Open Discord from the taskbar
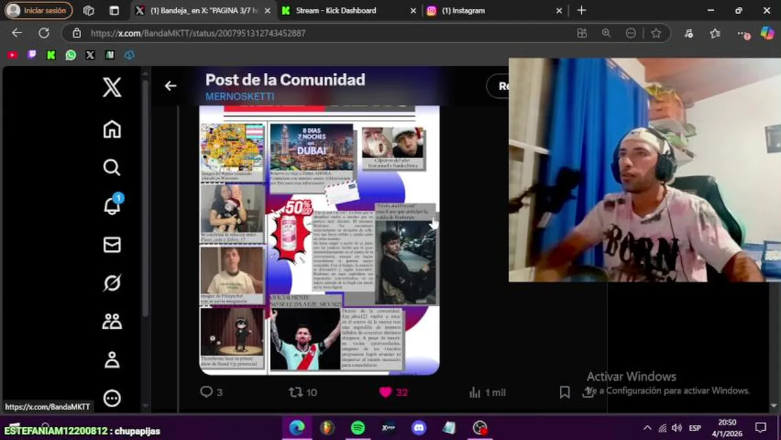 tap(419, 428)
